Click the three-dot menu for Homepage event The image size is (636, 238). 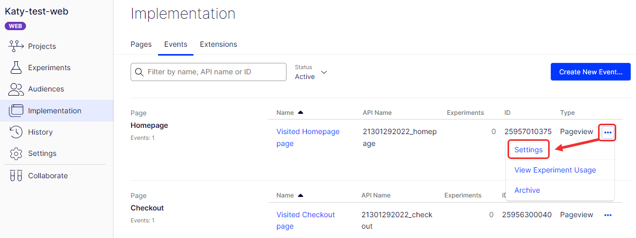pos(607,133)
